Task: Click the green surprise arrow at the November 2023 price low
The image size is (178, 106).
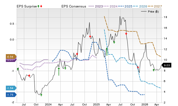Action: 41,95
